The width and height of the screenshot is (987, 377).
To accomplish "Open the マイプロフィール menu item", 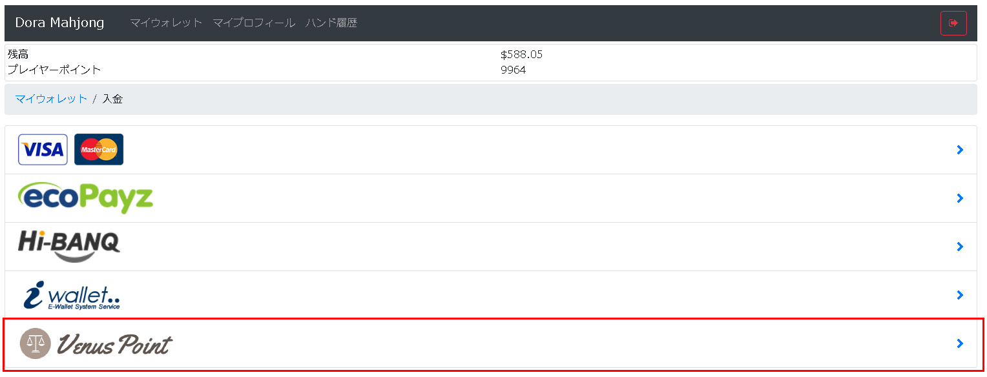I will click(254, 23).
